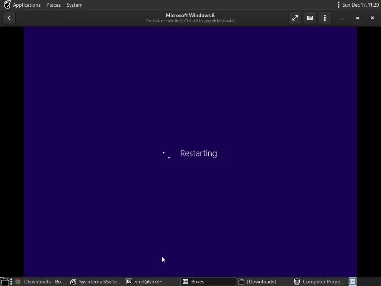Open the Boxes three-dot options menu

coord(324,18)
